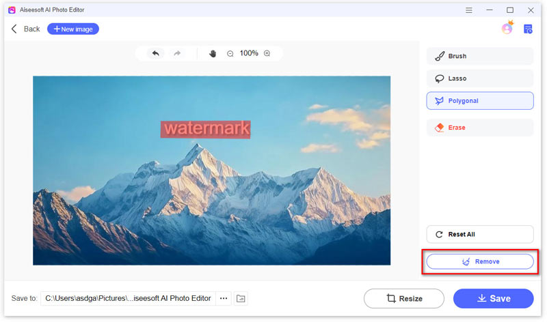547x322 pixels.
Task: Click the Remove button
Action: point(480,261)
